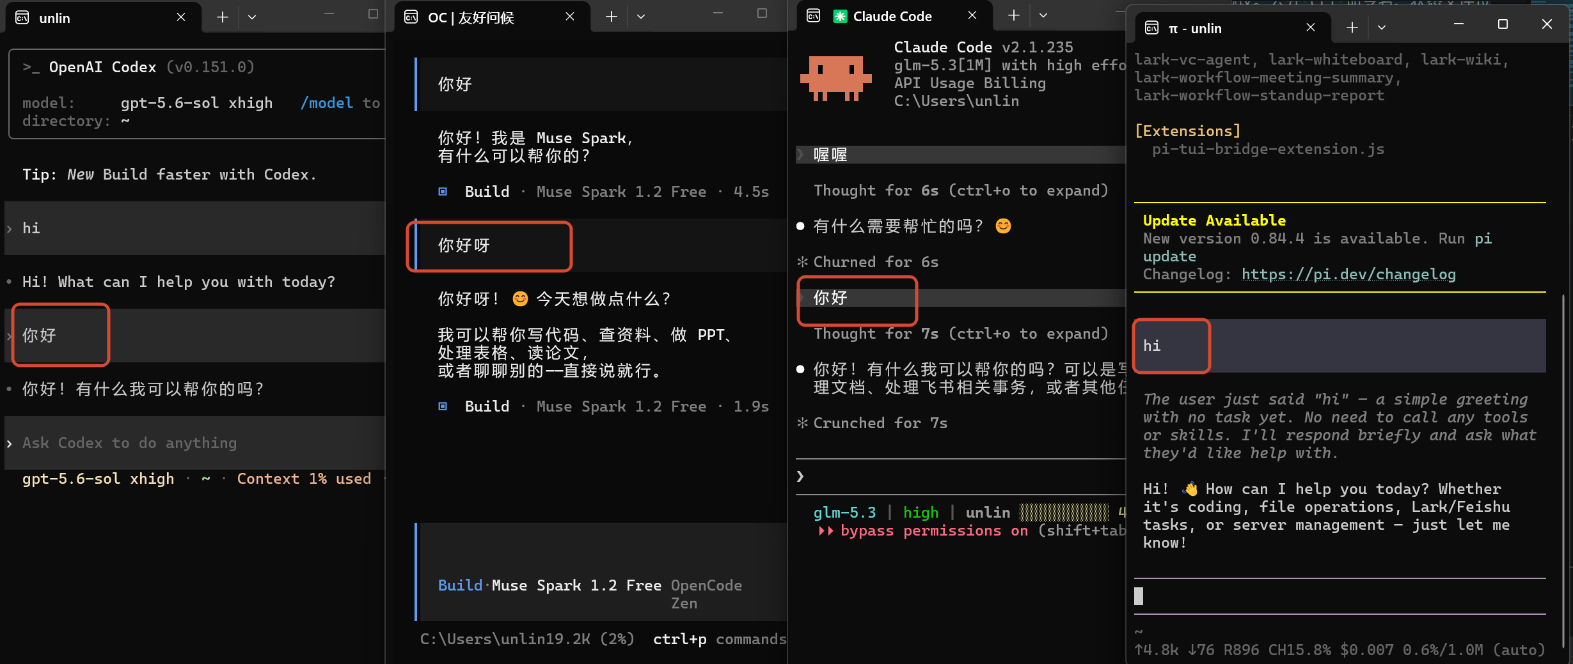The image size is (1573, 664).
Task: Click the terminal icon on the π - unlin tab
Action: point(1151,27)
